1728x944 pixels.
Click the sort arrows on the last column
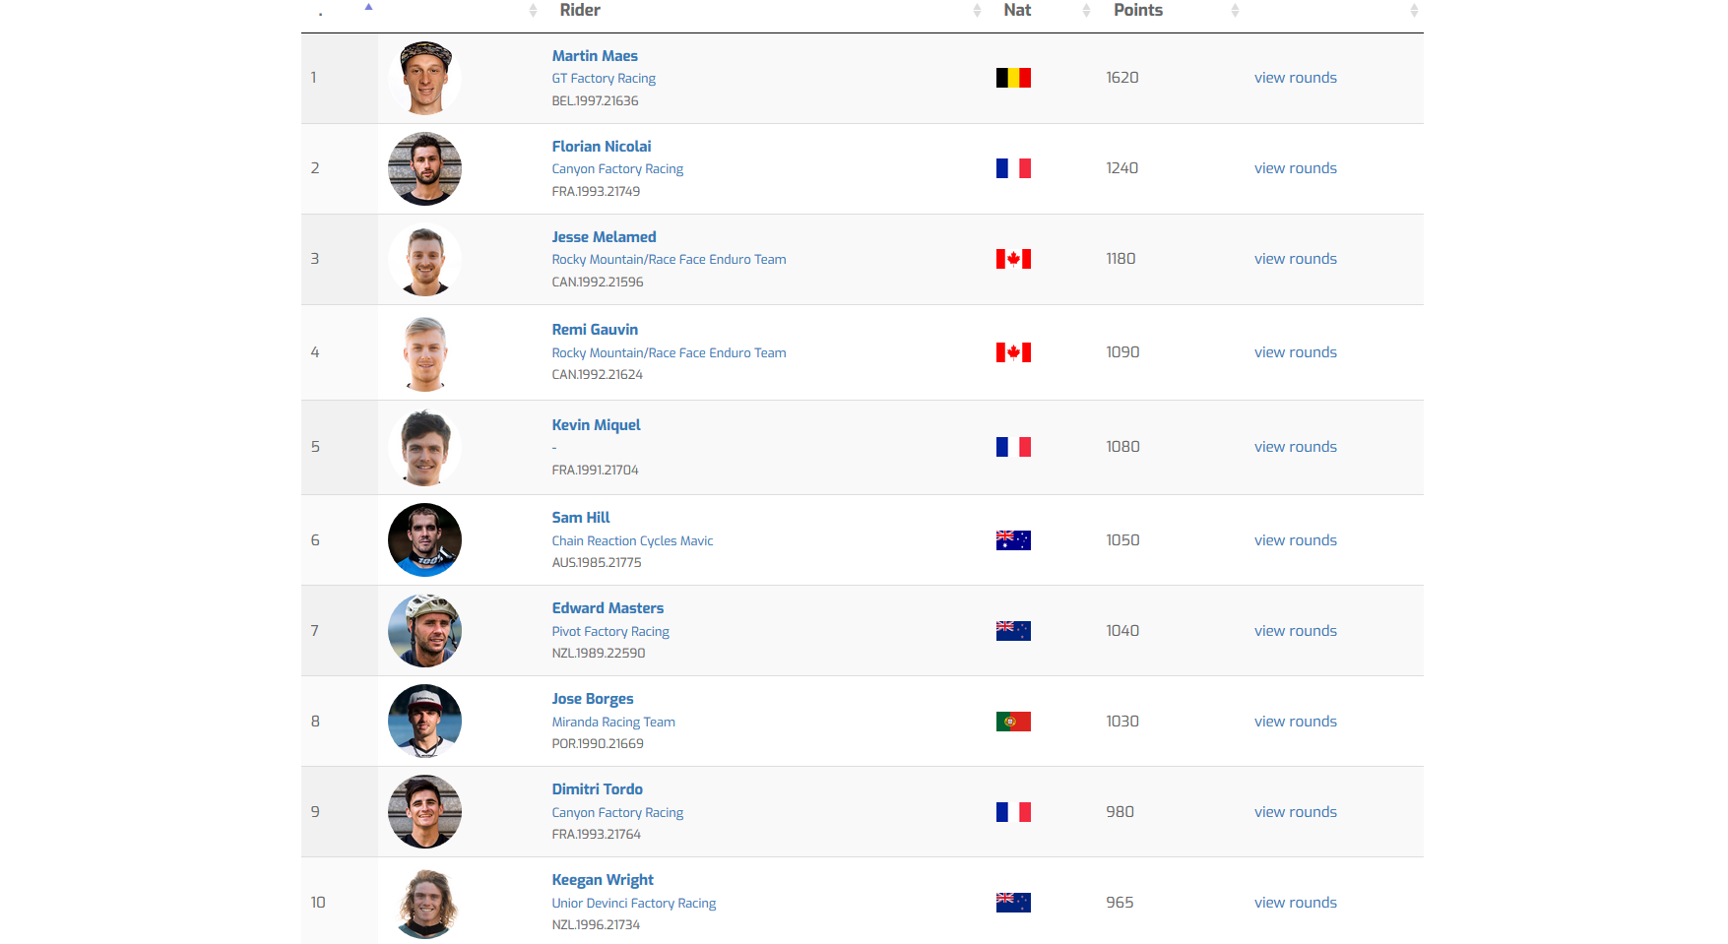tap(1414, 11)
